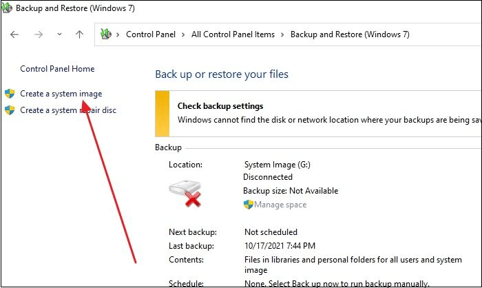The width and height of the screenshot is (482, 288).
Task: Open the recent locations dropdown chevron
Action: (x=59, y=34)
